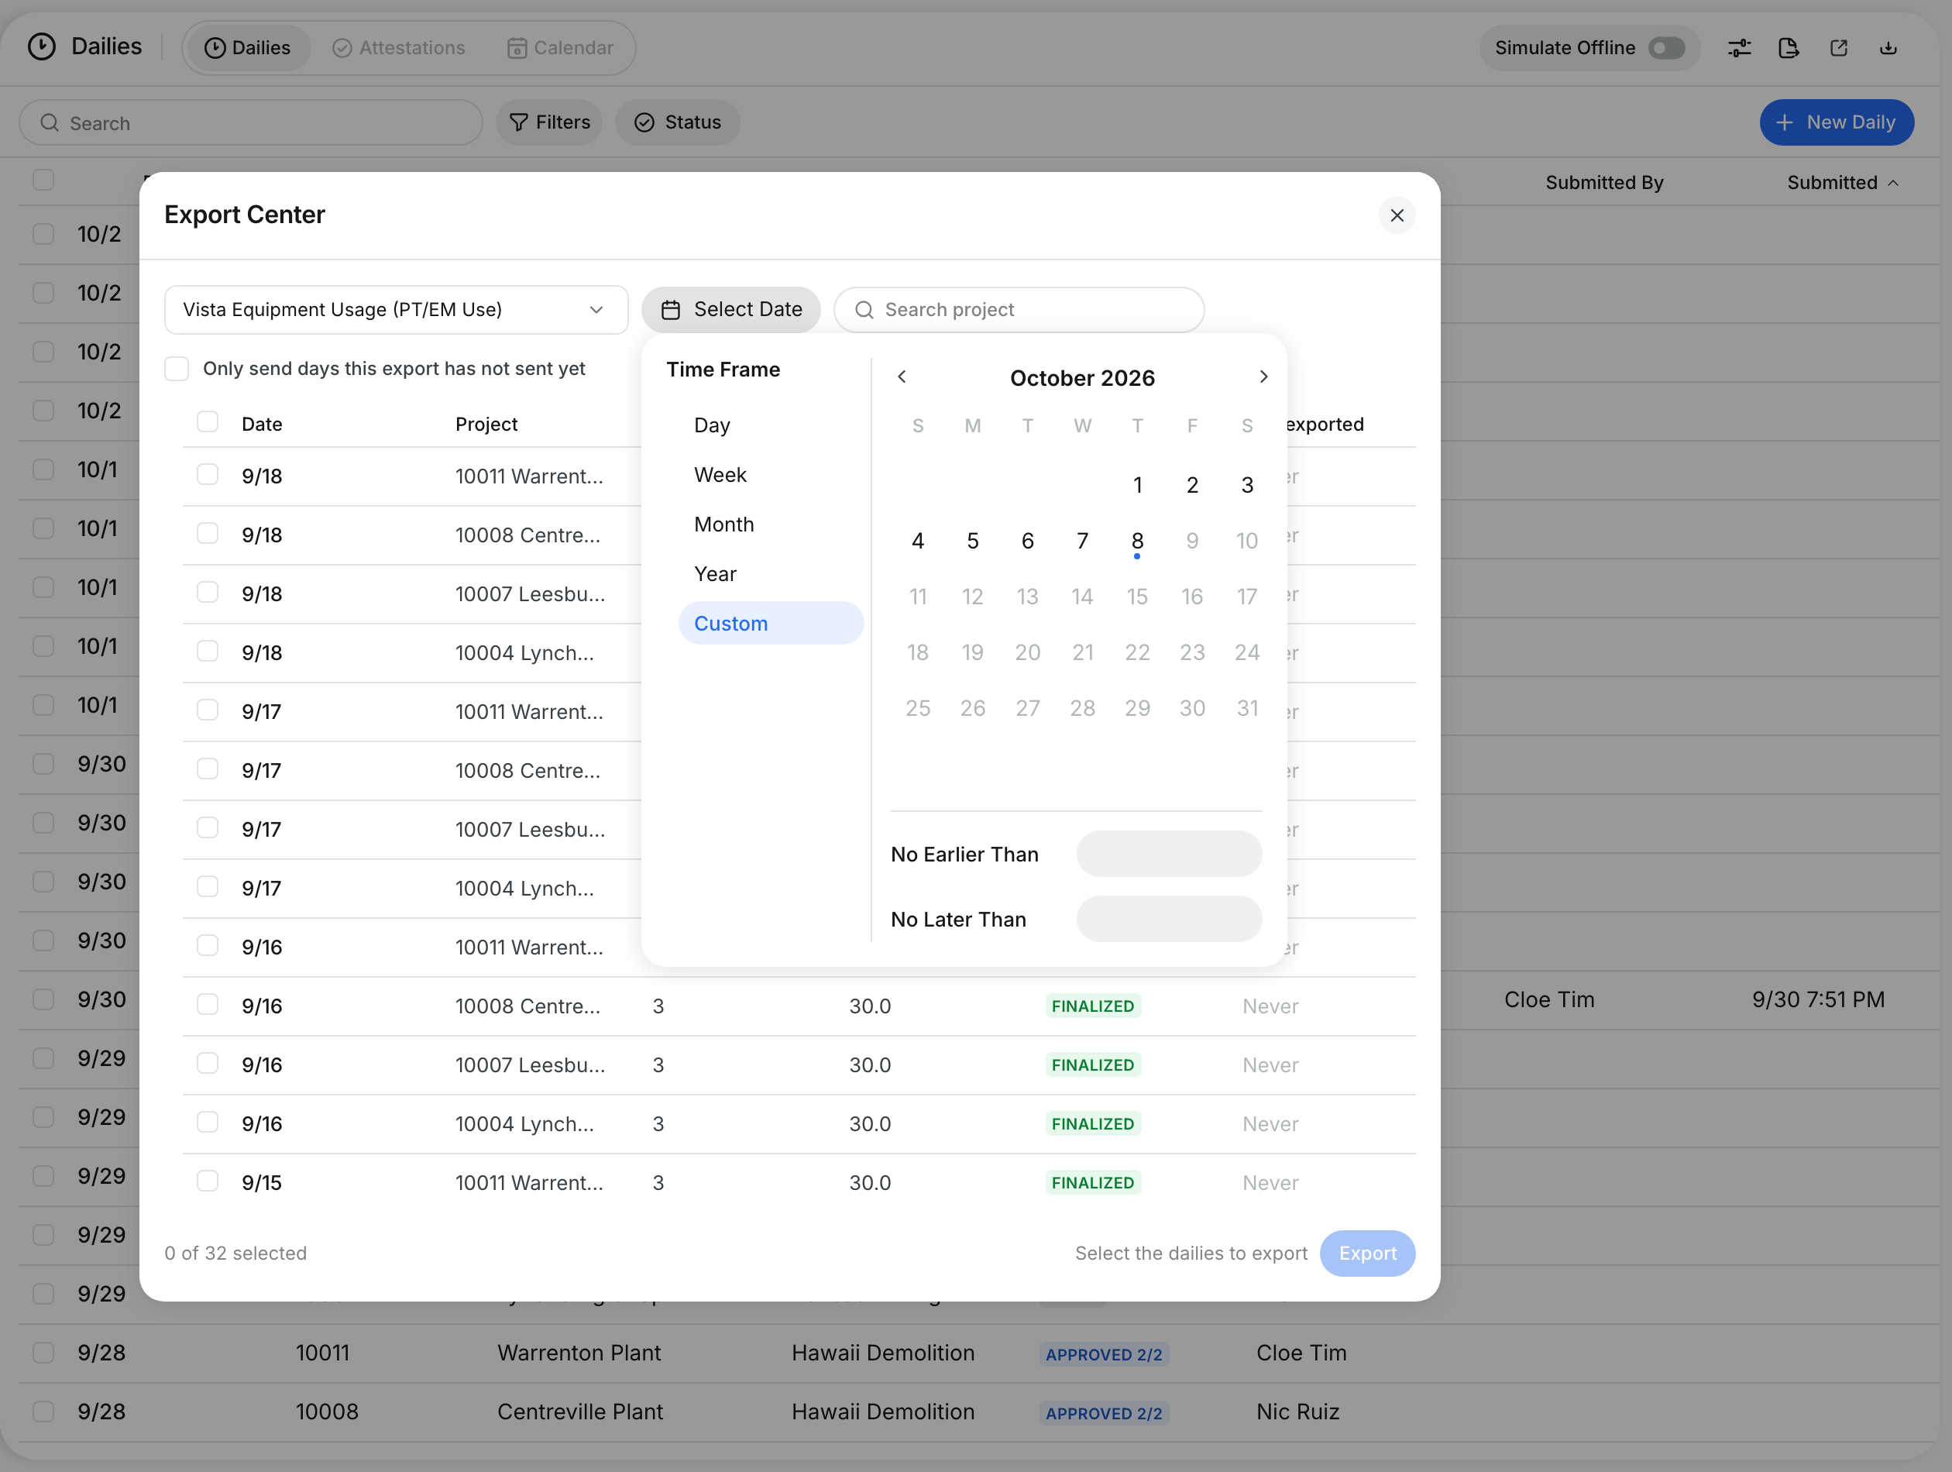Screen dimensions: 1952x1472
Task: Select the 9/16 10008 Centre... row checkbox
Action: click(x=208, y=1005)
